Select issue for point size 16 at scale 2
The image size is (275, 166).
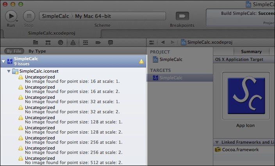(73, 89)
